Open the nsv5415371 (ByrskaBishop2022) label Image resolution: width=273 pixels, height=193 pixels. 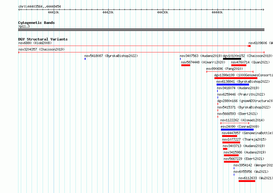click(244, 107)
